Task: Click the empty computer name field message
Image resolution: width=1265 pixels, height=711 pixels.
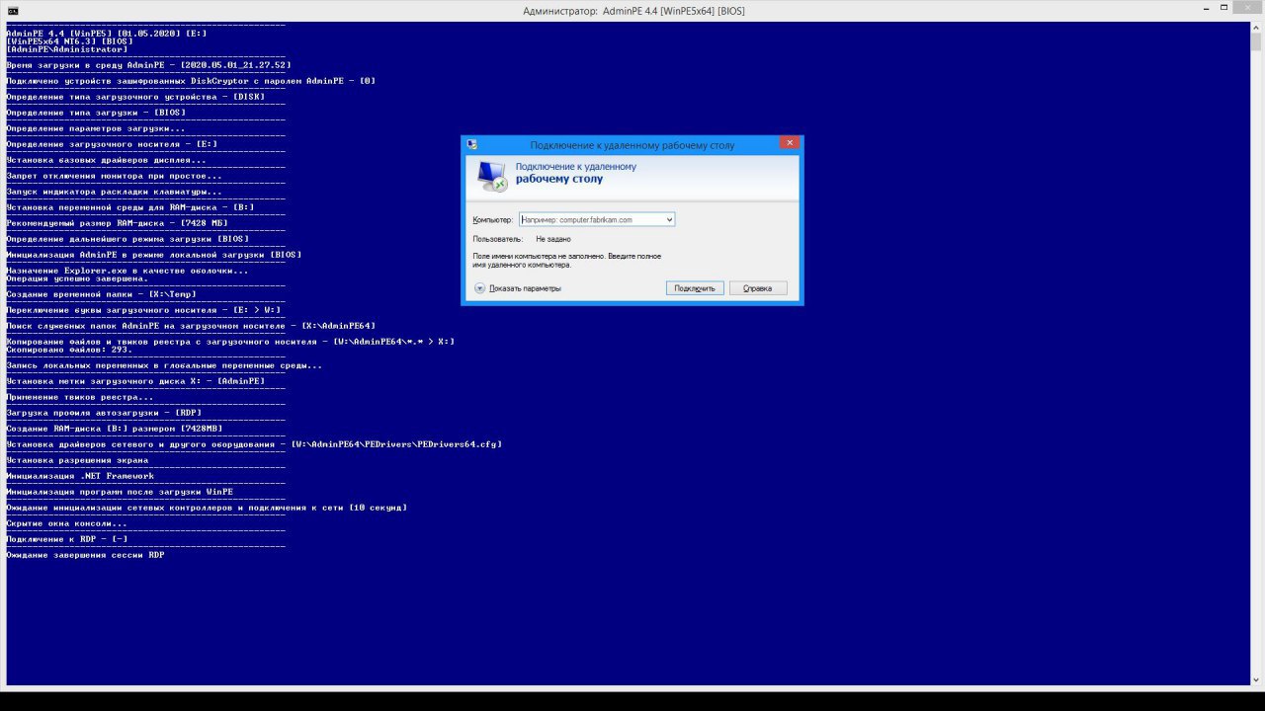Action: tap(567, 260)
